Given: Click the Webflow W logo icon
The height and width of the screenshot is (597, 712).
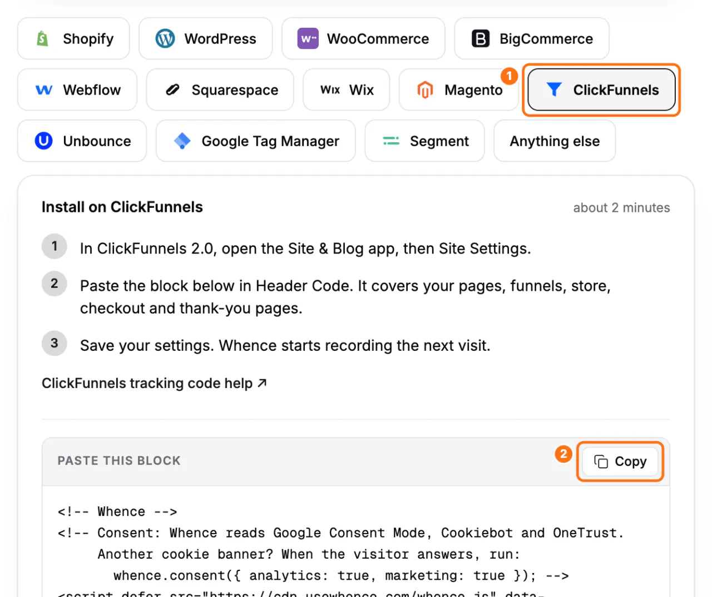Looking at the screenshot, I should [44, 89].
